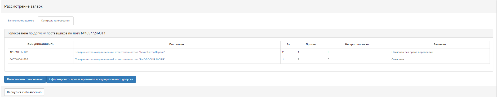Click the Против column header

(x=311, y=44)
